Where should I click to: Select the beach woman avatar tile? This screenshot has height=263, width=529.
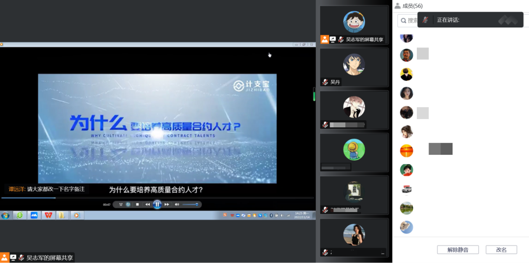354,235
